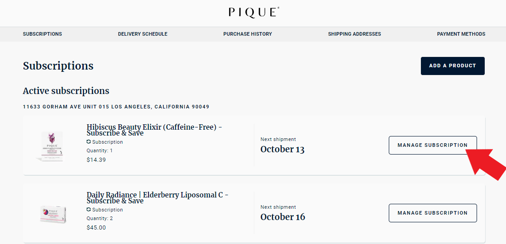Click the Gorham Ave shipping address text
Viewport: 506px width, 244px height.
(116, 107)
